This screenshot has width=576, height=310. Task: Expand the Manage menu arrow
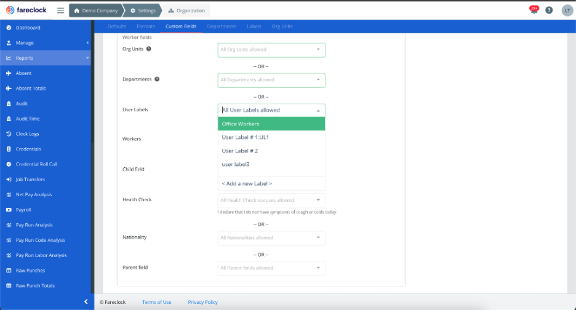click(x=87, y=43)
